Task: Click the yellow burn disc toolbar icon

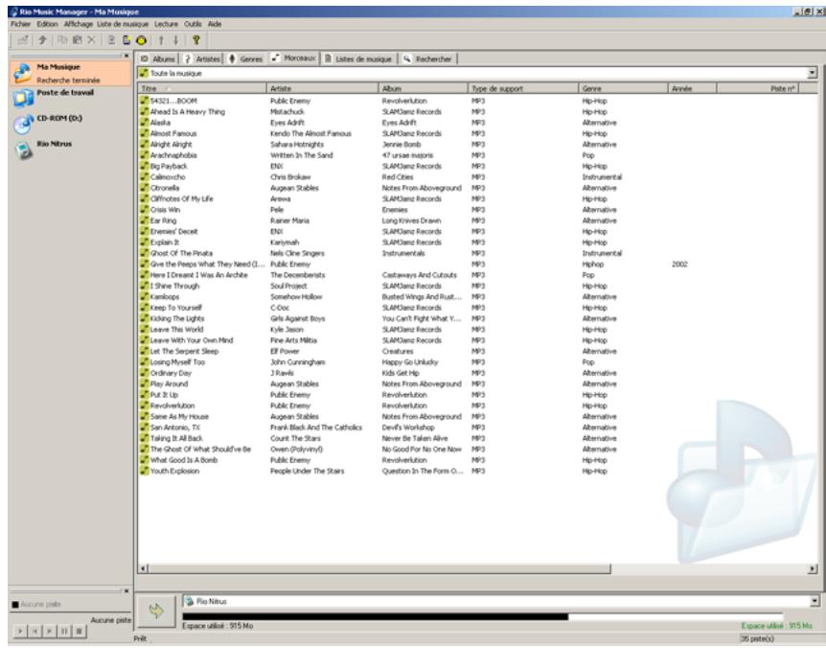Action: pyautogui.click(x=141, y=40)
